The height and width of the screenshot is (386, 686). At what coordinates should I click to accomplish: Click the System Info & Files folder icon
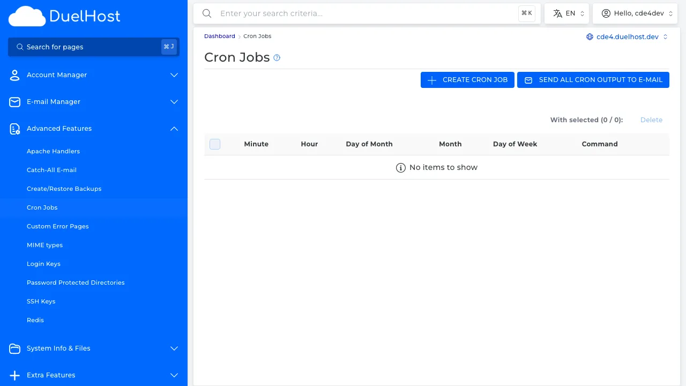[14, 348]
